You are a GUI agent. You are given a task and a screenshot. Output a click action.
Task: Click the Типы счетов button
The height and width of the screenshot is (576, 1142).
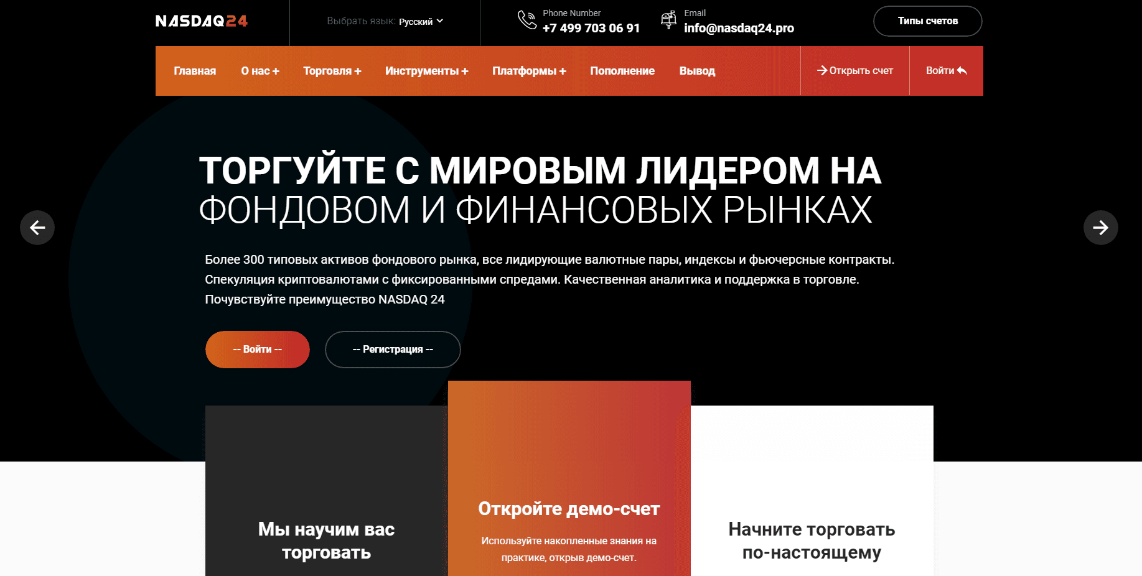pyautogui.click(x=927, y=21)
